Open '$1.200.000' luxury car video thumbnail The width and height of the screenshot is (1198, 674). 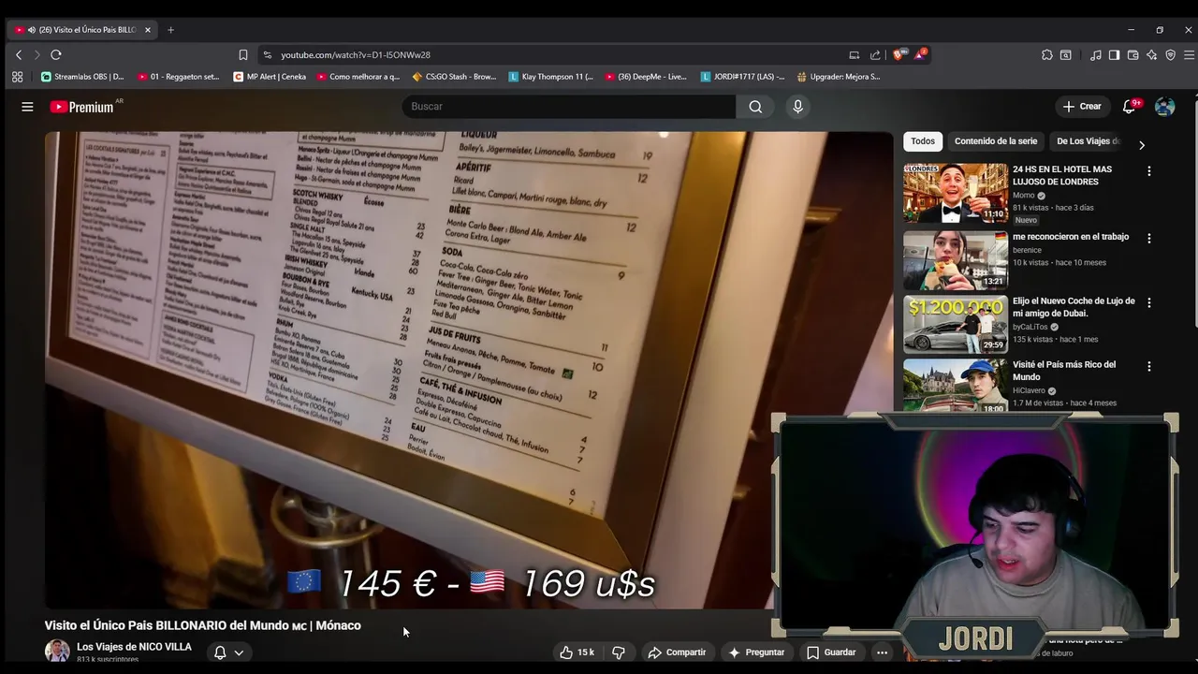tap(956, 324)
